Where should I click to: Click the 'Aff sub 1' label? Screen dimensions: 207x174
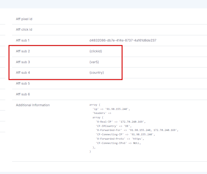(x=23, y=40)
